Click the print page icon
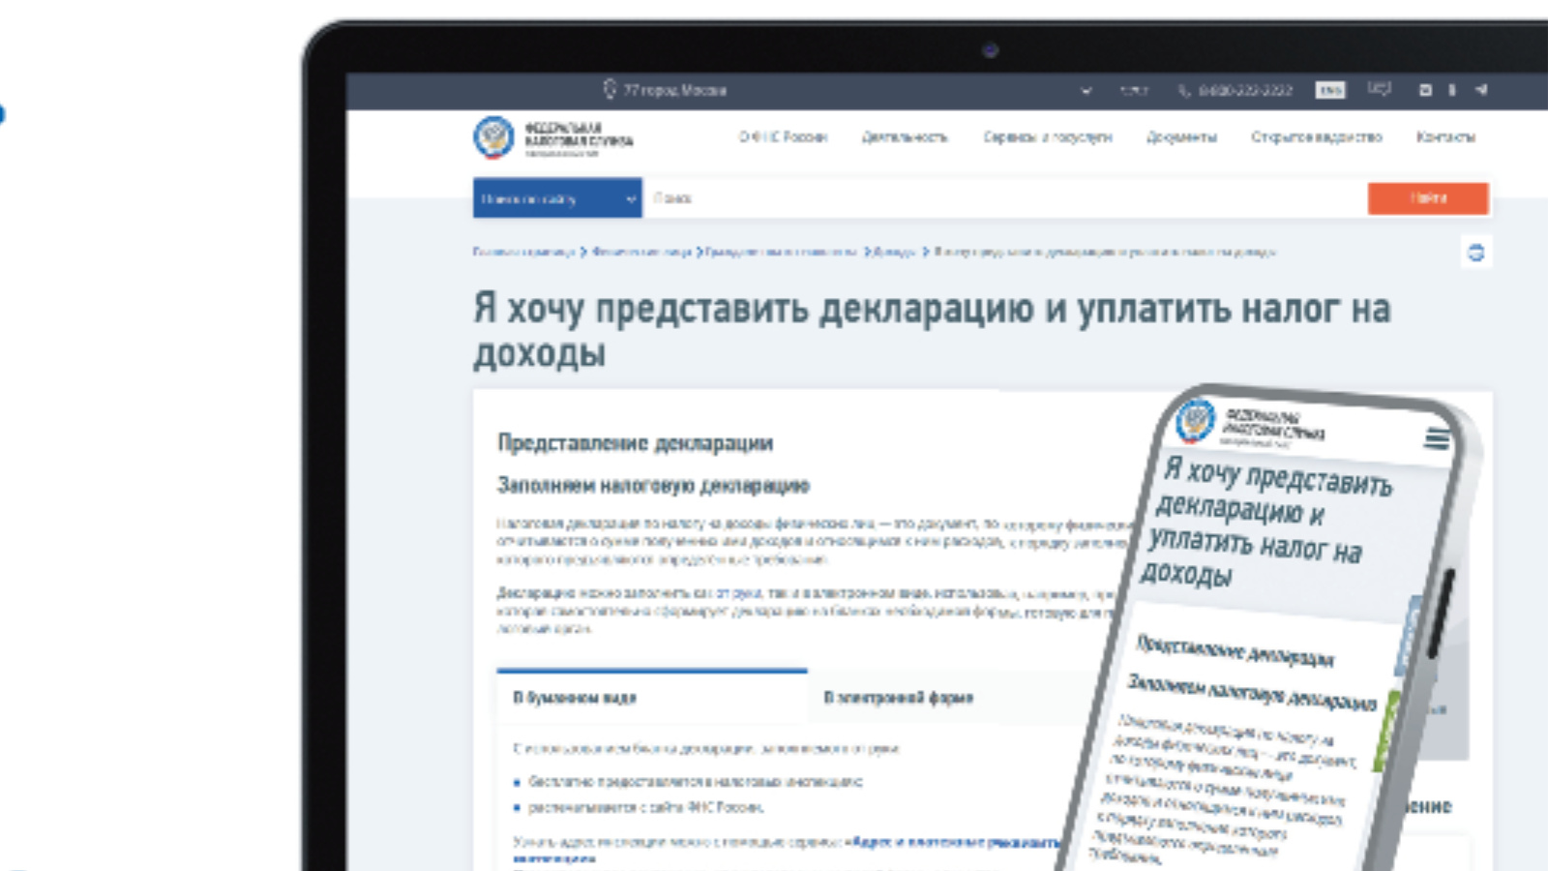This screenshot has height=871, width=1548. (x=1475, y=253)
